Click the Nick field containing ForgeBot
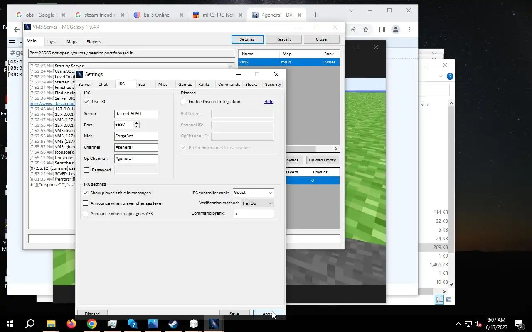The width and height of the screenshot is (532, 332). (x=136, y=136)
